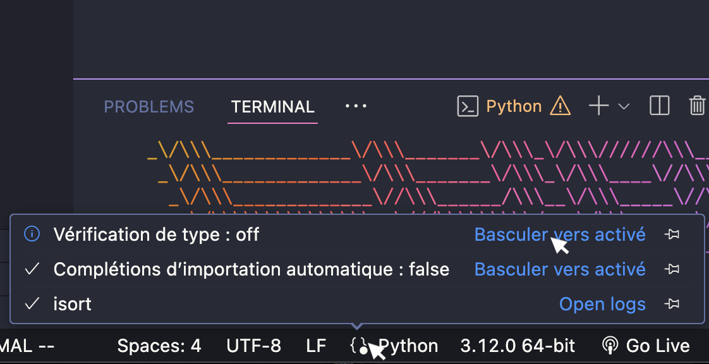Change interpreter via 3.12.0 64-bit selector

tap(517, 346)
